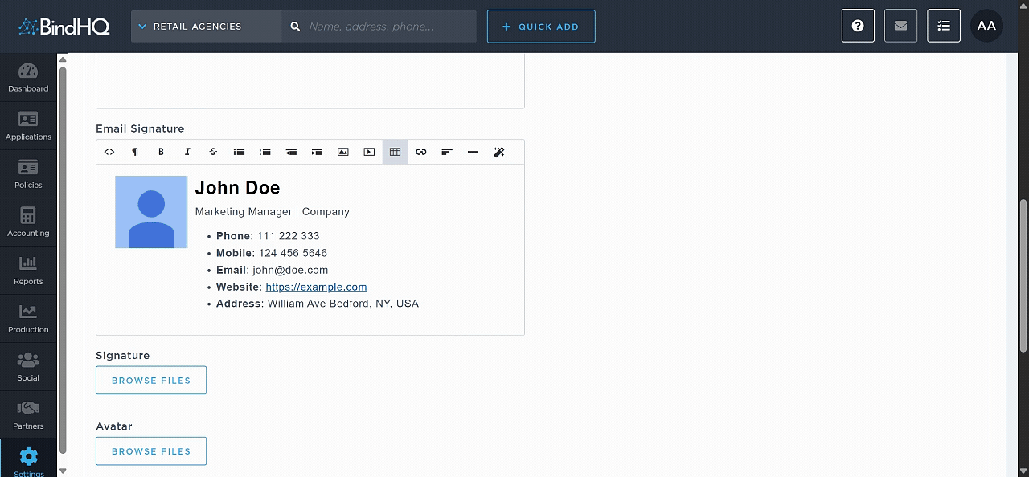Open Accounting in the sidebar
The width and height of the screenshot is (1029, 477).
[x=28, y=222]
